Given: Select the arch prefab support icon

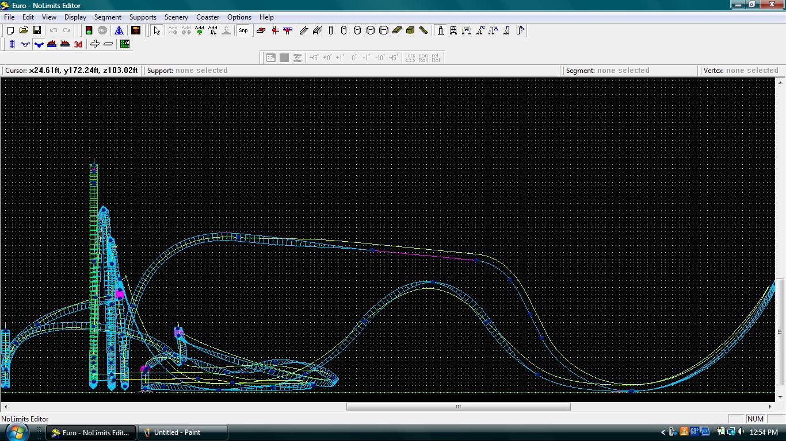Looking at the screenshot, I should (467, 30).
